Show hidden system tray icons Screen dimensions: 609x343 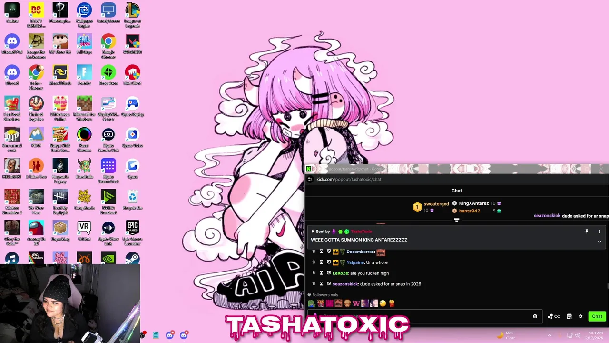(x=550, y=335)
